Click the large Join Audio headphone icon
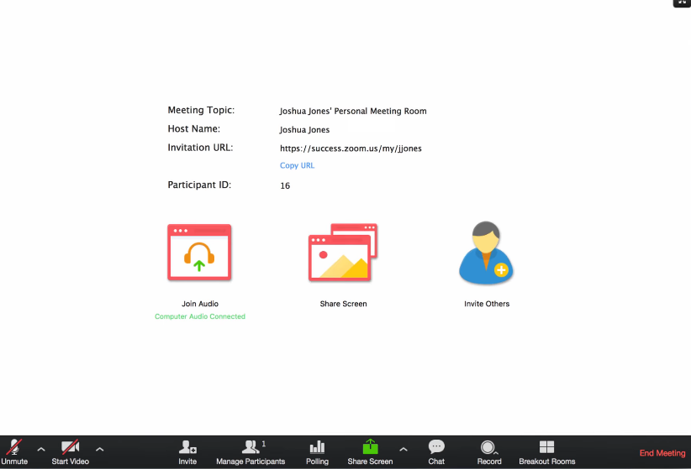The image size is (691, 469). click(199, 253)
